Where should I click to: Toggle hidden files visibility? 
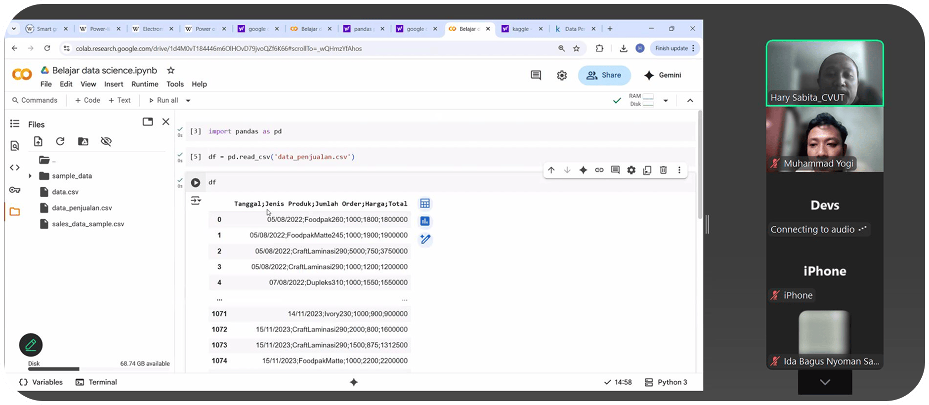(x=106, y=142)
